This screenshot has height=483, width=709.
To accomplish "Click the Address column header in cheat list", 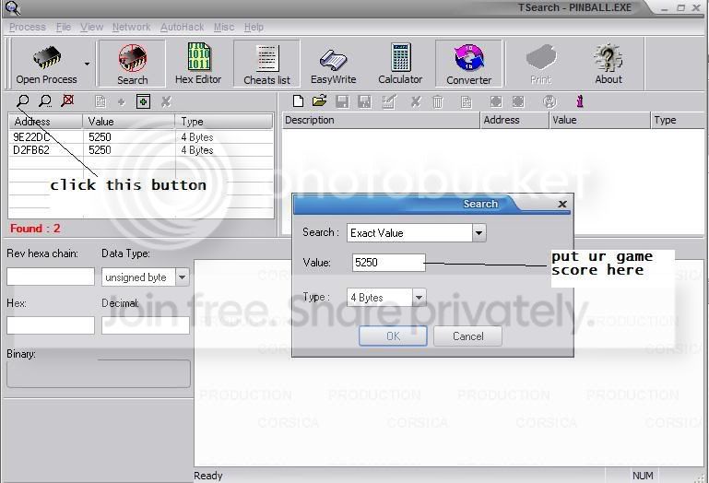I will click(514, 120).
